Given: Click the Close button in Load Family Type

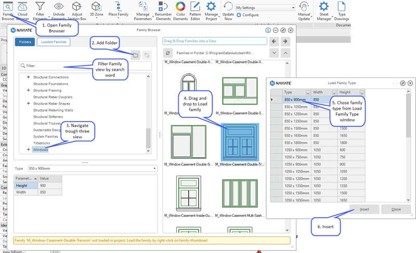Looking at the screenshot, I should (x=396, y=209).
